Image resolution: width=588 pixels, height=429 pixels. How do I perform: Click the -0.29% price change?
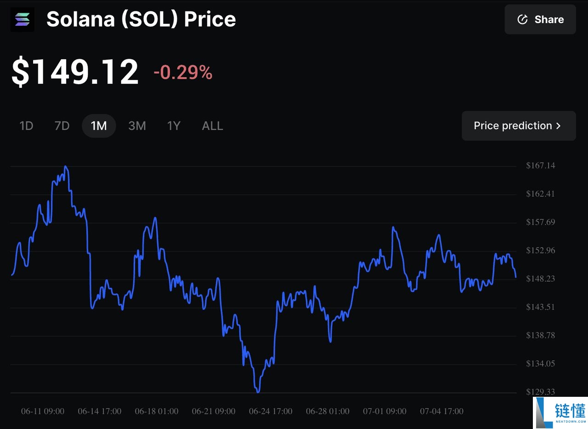[183, 72]
